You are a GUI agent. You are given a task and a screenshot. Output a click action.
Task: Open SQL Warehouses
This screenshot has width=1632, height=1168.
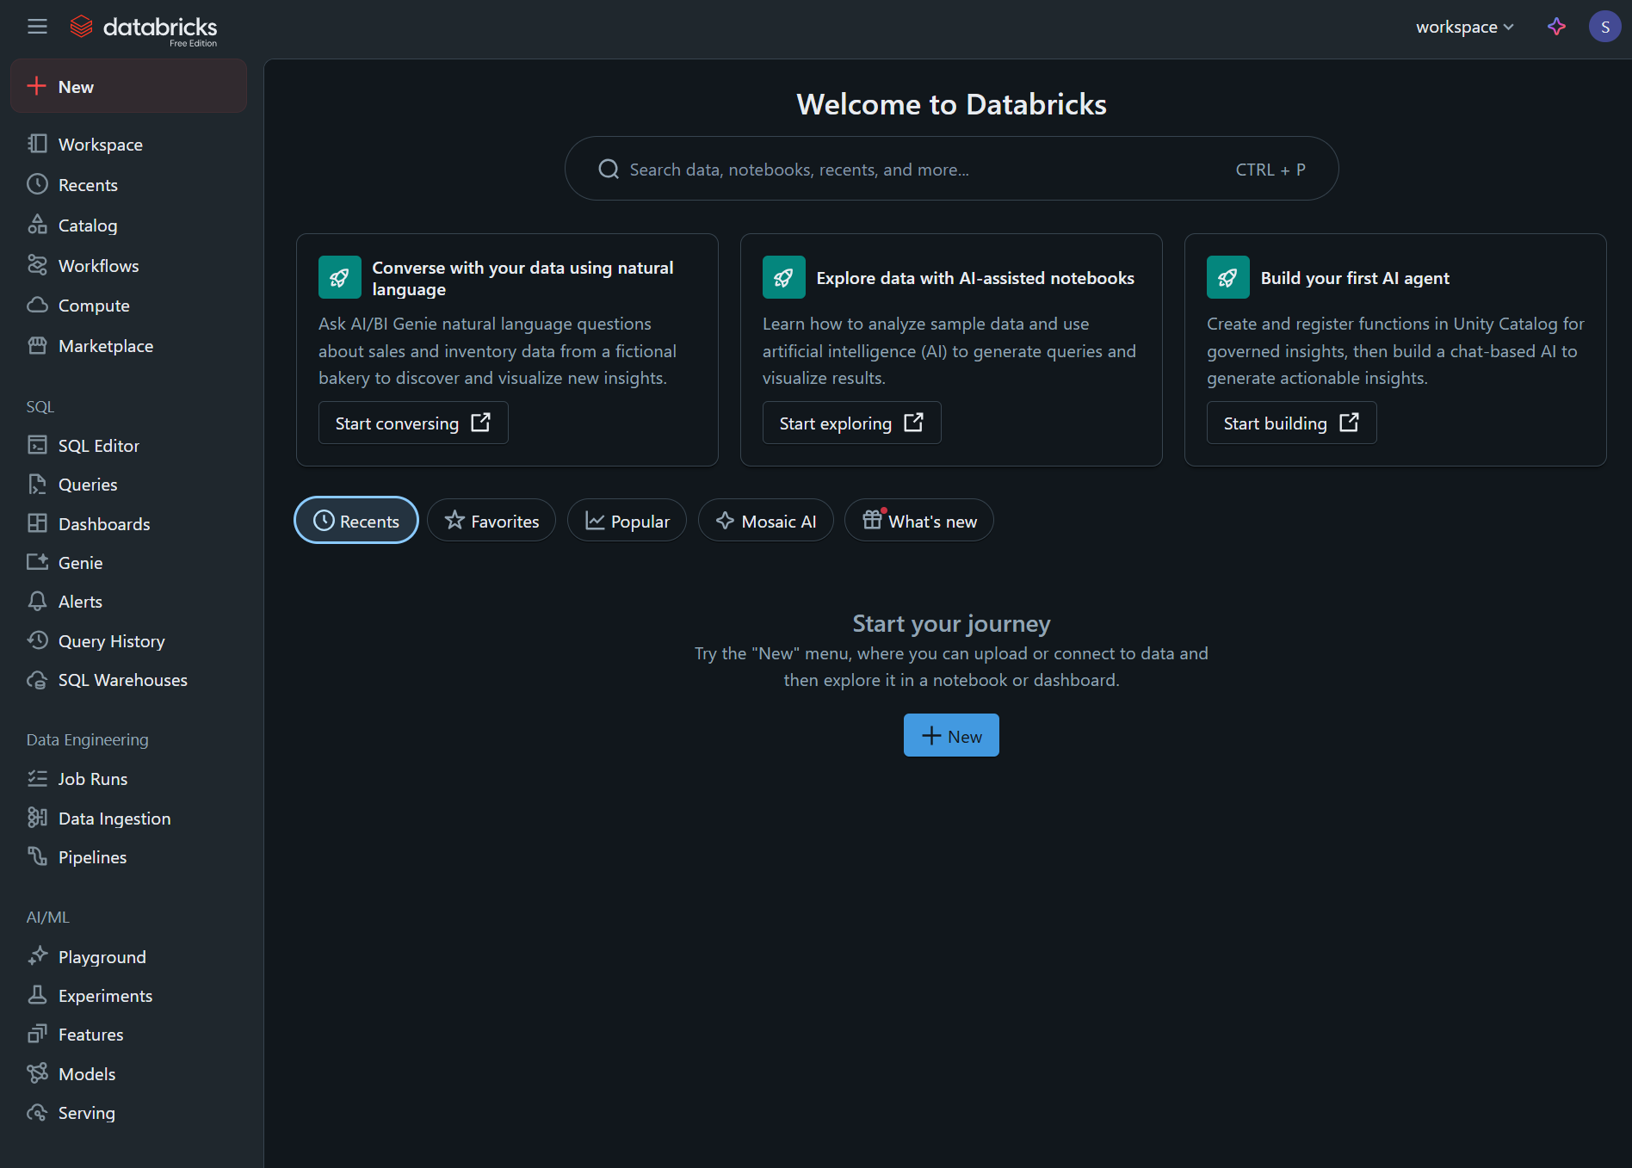click(129, 680)
